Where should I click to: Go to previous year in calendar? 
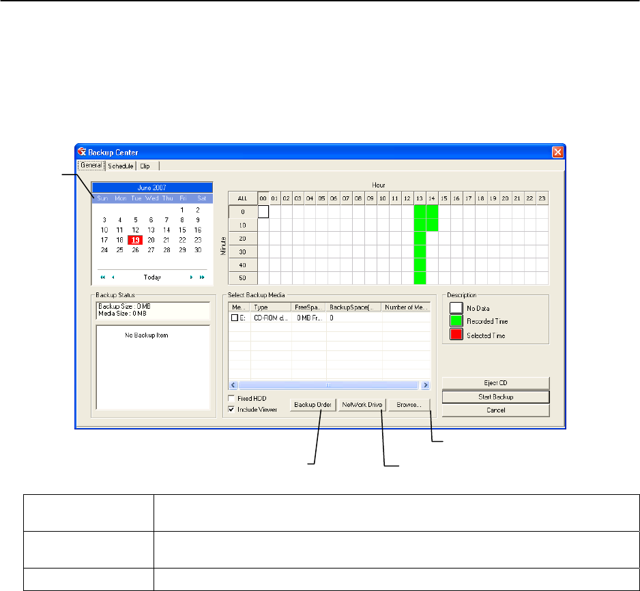tap(102, 277)
